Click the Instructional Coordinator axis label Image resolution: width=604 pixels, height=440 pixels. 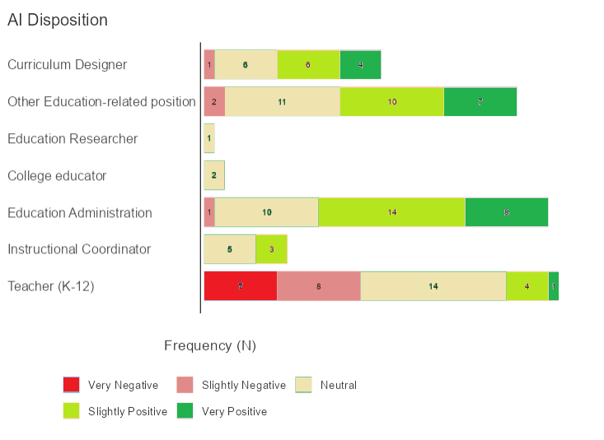click(x=79, y=249)
